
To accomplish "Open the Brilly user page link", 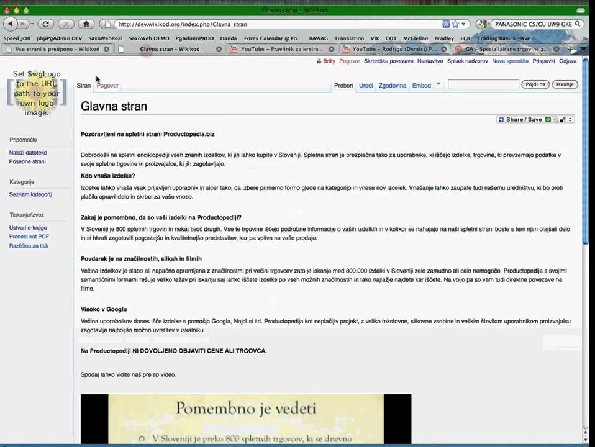I will (329, 61).
